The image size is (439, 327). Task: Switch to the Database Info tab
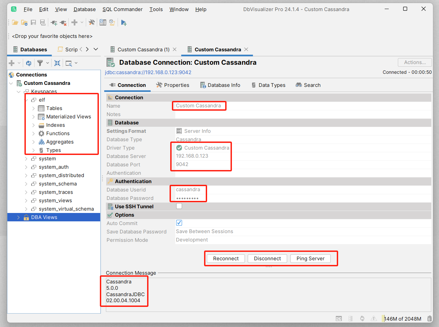pyautogui.click(x=220, y=85)
